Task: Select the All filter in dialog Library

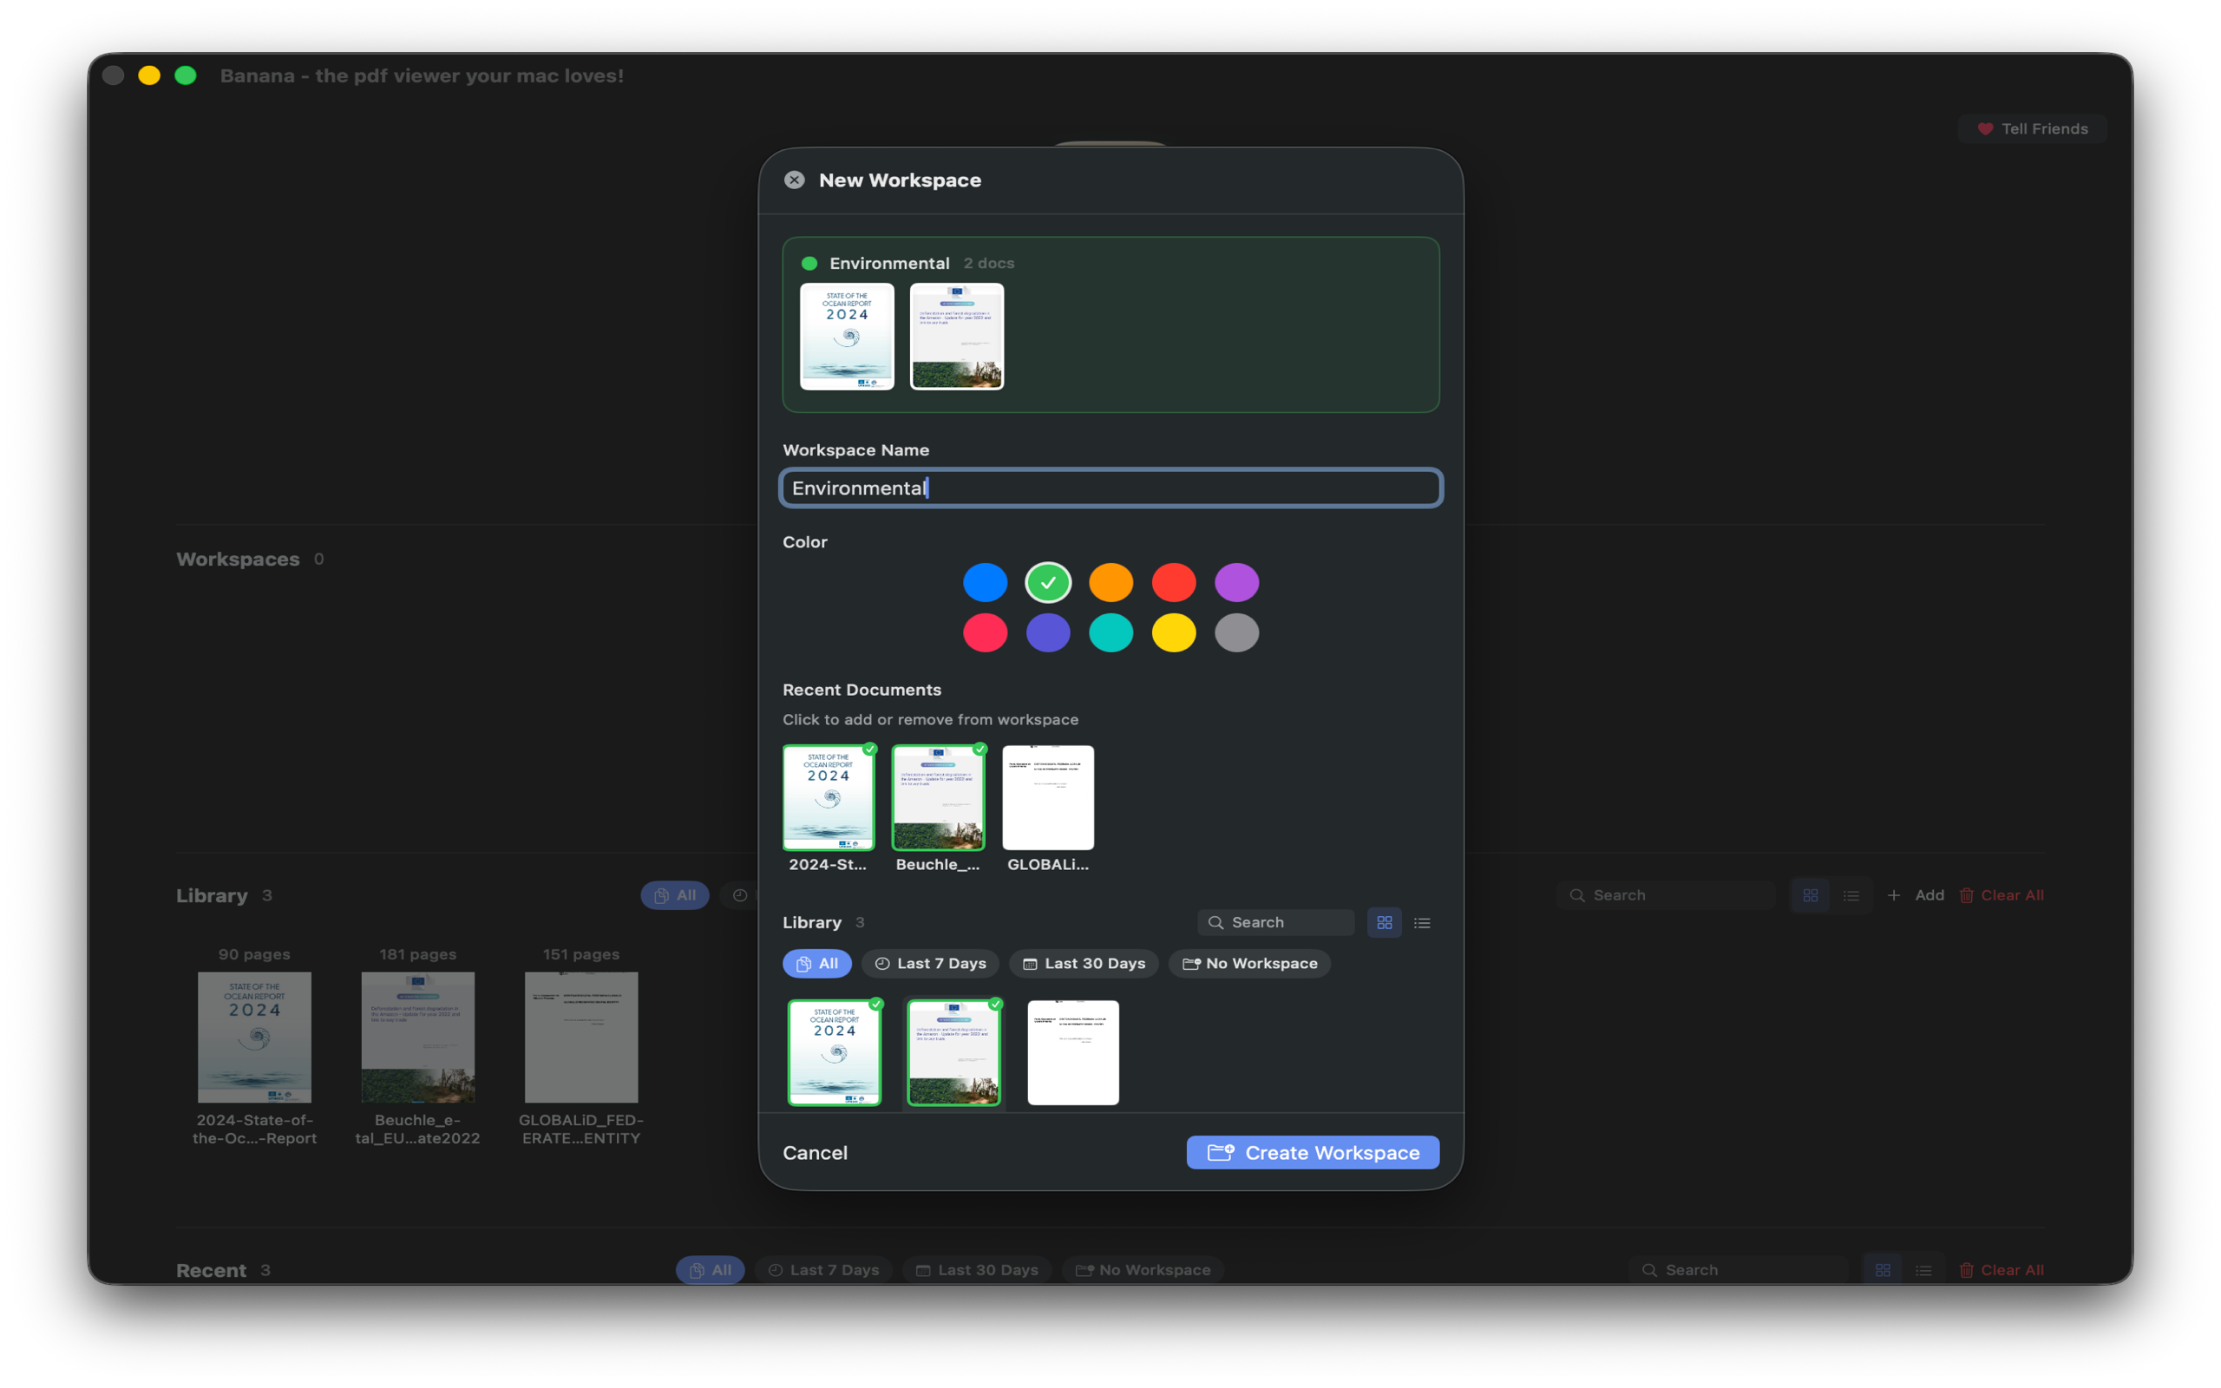Action: [x=816, y=963]
